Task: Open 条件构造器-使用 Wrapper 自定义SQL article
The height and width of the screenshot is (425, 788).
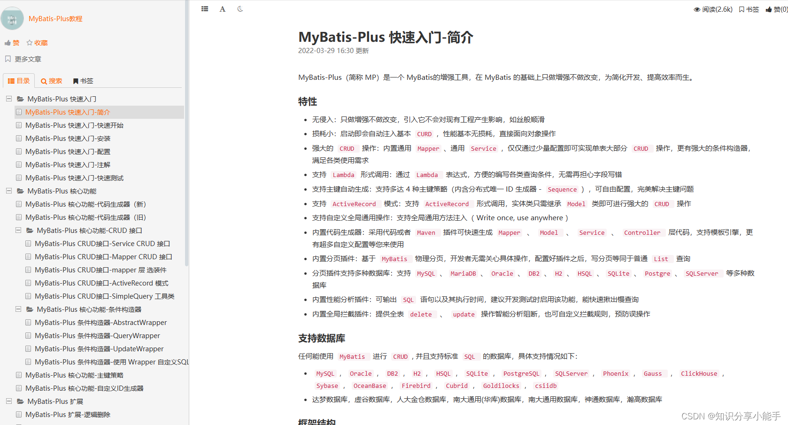Action: (112, 362)
